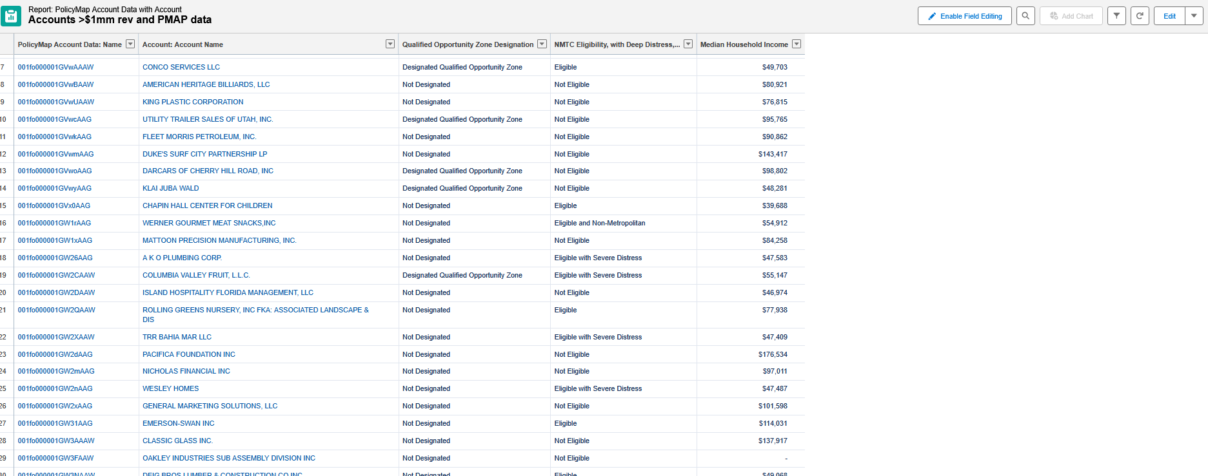Image resolution: width=1208 pixels, height=476 pixels.
Task: Open PolicyMap Account Data Name column menu
Action: (x=130, y=44)
